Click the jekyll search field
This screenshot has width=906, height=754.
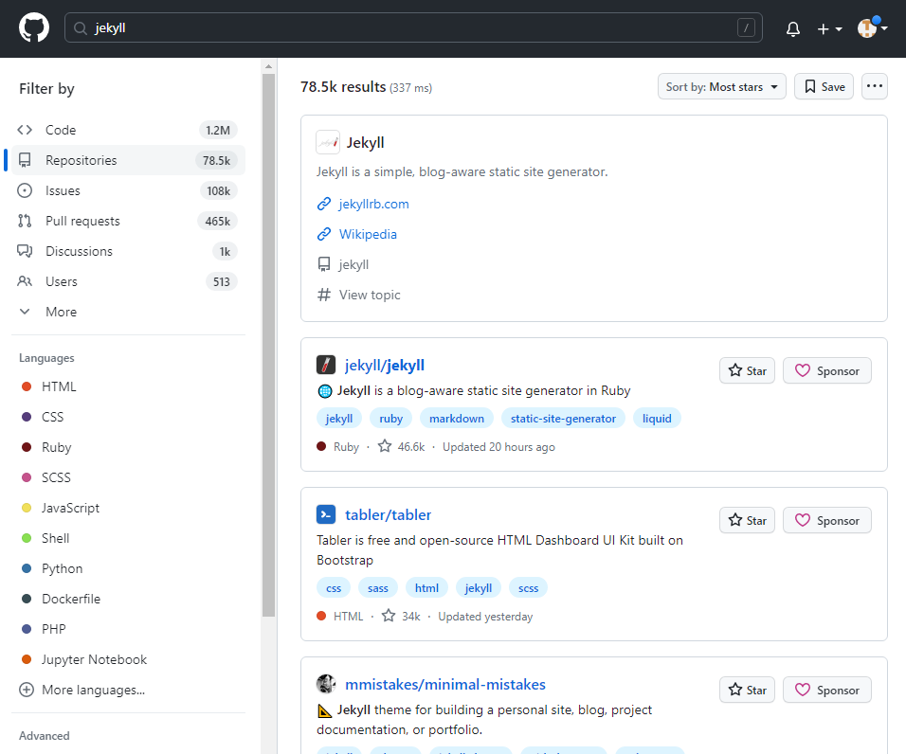413,27
